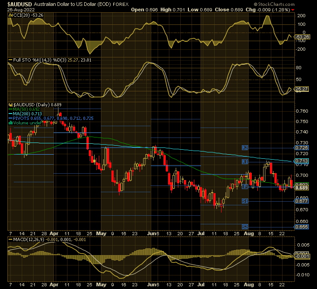The height and width of the screenshot is (289, 317).
Task: Click the 25.27 tag on stochastic axis
Action: 302,89
